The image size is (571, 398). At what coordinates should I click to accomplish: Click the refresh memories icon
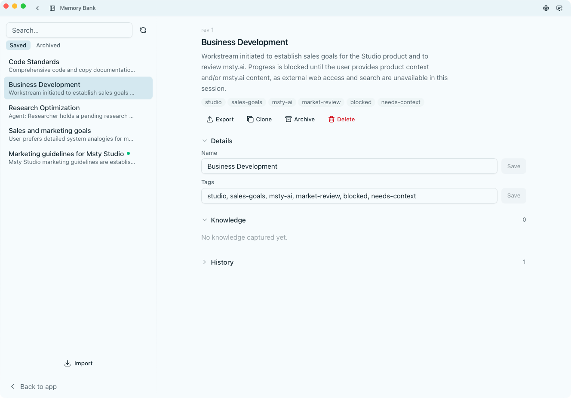click(x=143, y=30)
